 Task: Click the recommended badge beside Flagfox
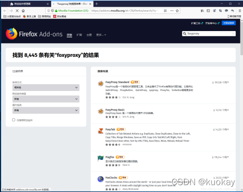coord(120,157)
